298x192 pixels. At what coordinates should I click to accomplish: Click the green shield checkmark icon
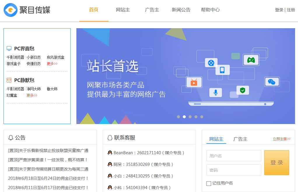(242, 90)
